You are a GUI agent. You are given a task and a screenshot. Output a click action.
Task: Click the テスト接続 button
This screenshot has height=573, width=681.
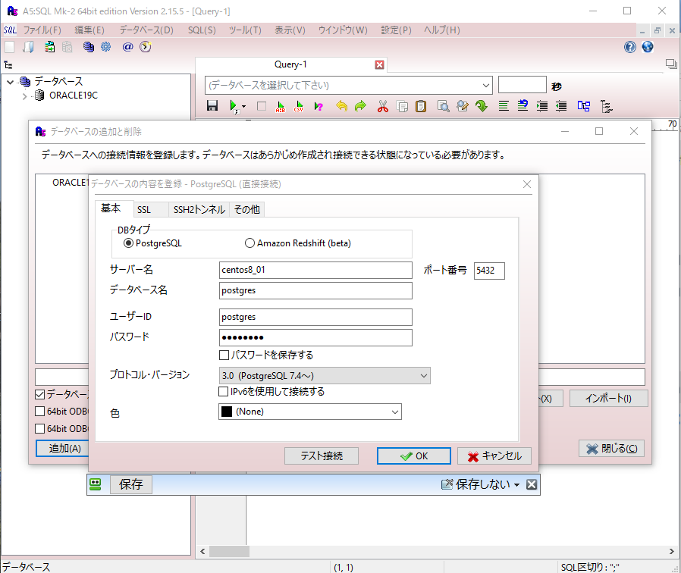coord(322,456)
